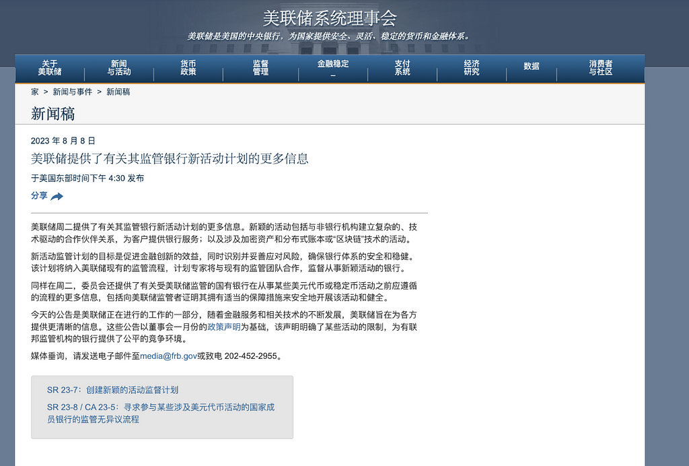Viewport: 689px width, 466px height.
Task: Open the 消费者与社区 menu
Action: 601,68
